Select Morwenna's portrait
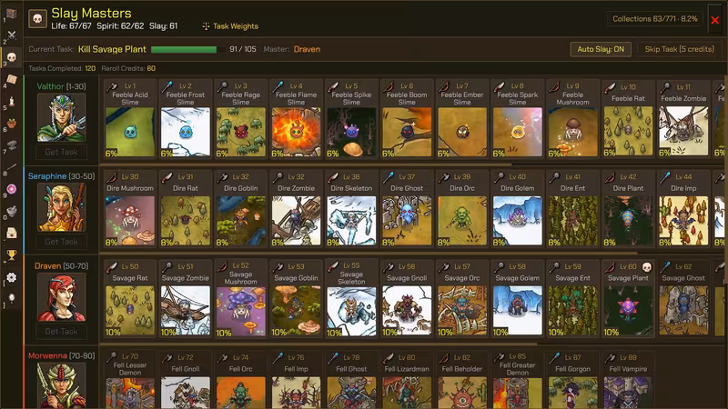Image resolution: width=728 pixels, height=409 pixels. pos(61,385)
